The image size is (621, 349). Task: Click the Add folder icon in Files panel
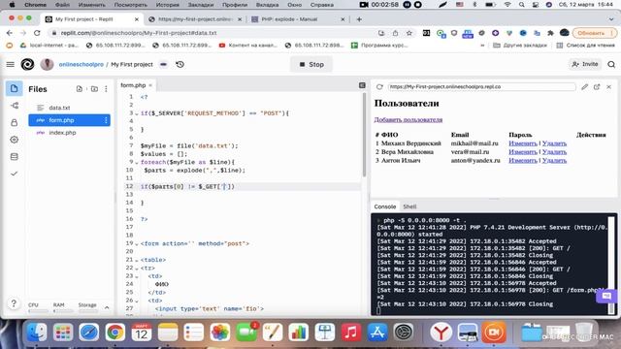[94, 89]
